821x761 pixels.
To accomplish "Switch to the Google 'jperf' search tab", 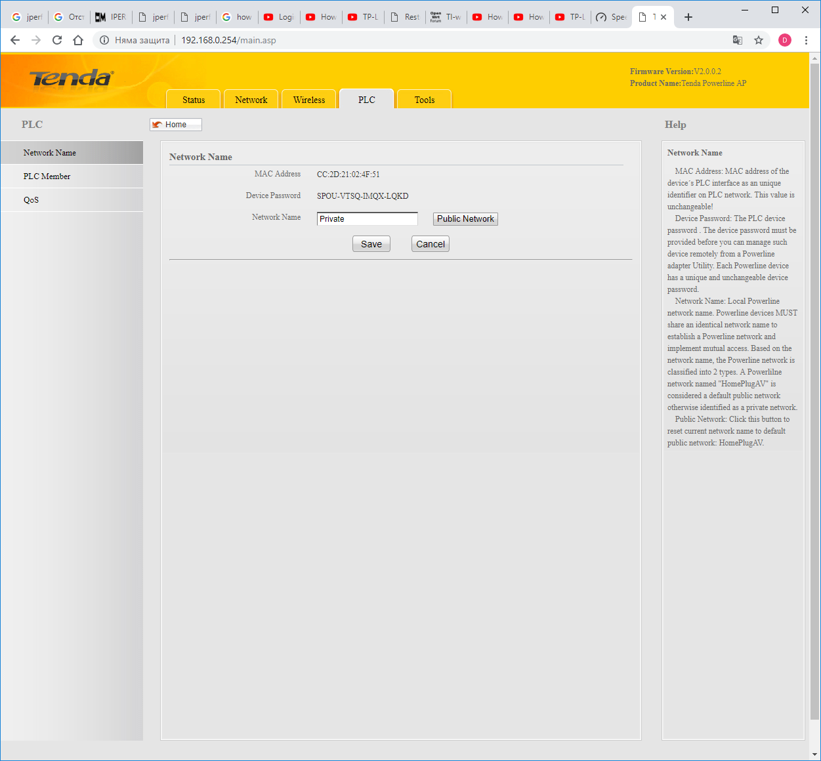I will click(27, 17).
